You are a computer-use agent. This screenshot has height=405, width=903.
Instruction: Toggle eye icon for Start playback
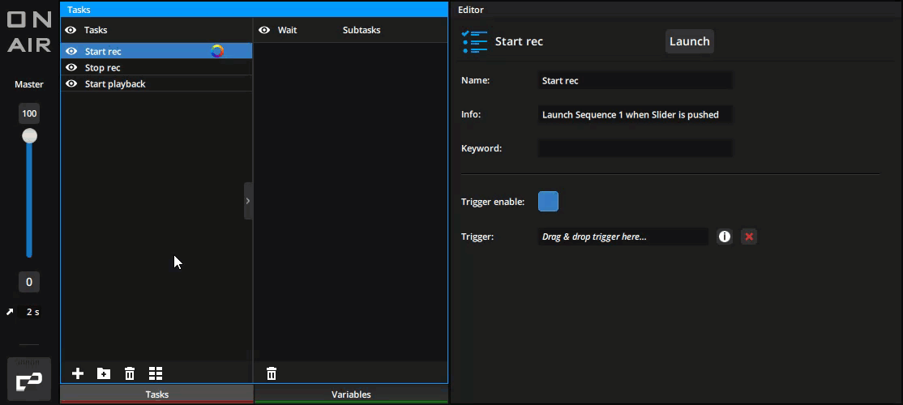point(71,83)
